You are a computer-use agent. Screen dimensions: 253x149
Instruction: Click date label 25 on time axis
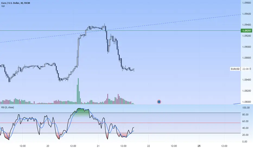(199, 146)
